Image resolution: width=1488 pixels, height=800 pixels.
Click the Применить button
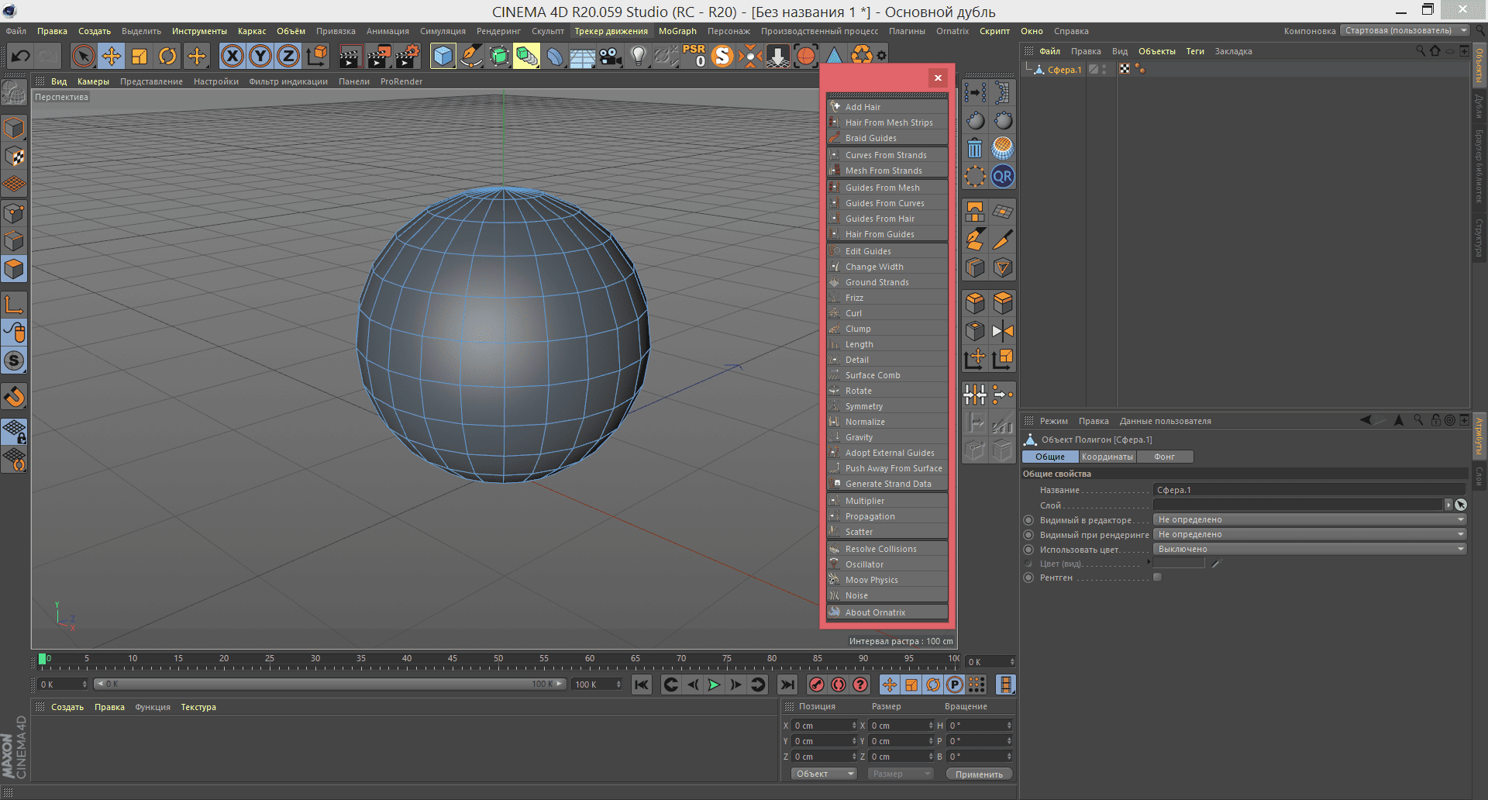point(979,774)
